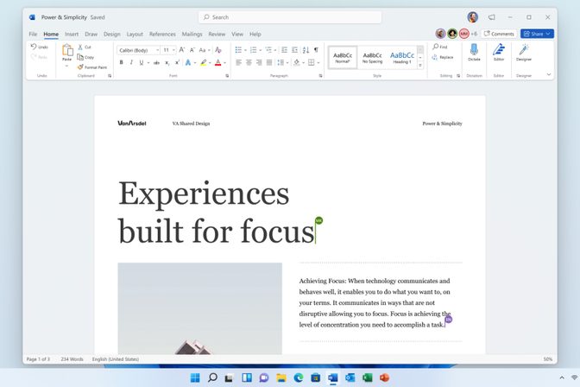Toggle italic formatting
The width and height of the screenshot is (580, 387).
point(132,62)
